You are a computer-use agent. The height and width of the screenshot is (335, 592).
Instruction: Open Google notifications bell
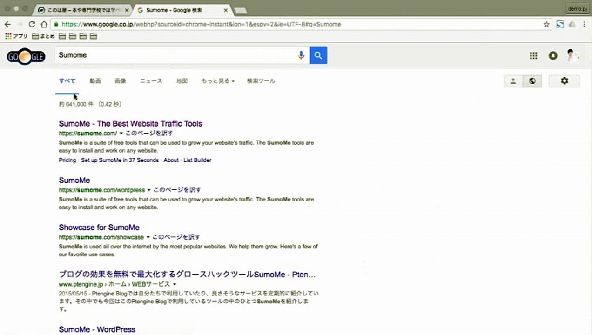[x=553, y=56]
